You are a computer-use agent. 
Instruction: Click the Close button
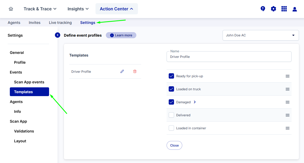[174, 145]
